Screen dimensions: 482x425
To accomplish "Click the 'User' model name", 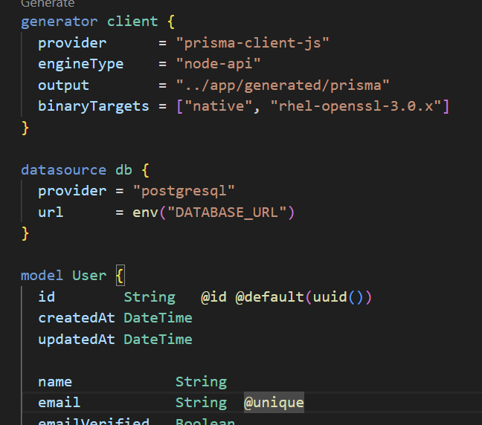I will coord(89,276).
